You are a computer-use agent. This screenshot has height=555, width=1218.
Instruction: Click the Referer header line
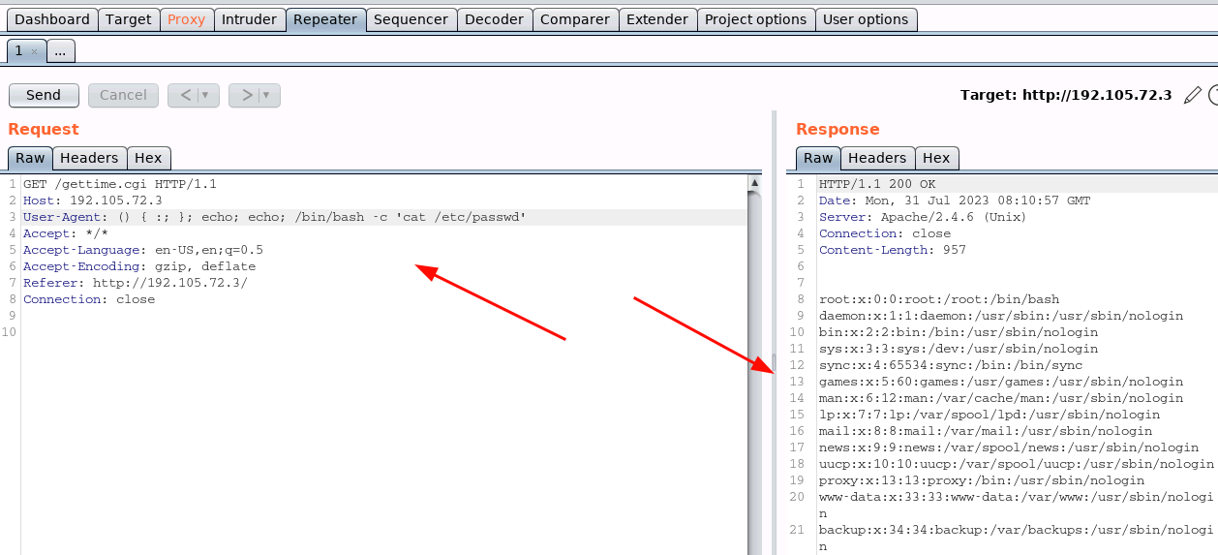[x=136, y=283]
